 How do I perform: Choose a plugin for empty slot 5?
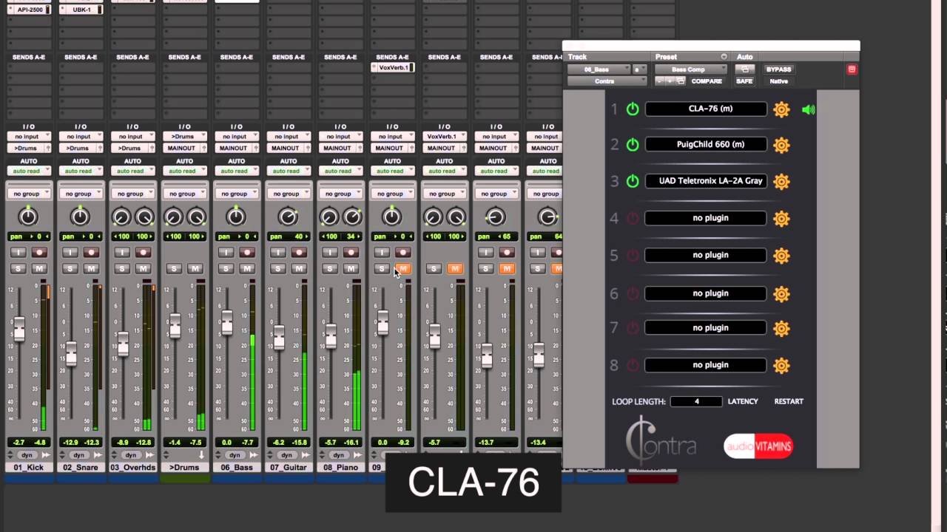706,256
